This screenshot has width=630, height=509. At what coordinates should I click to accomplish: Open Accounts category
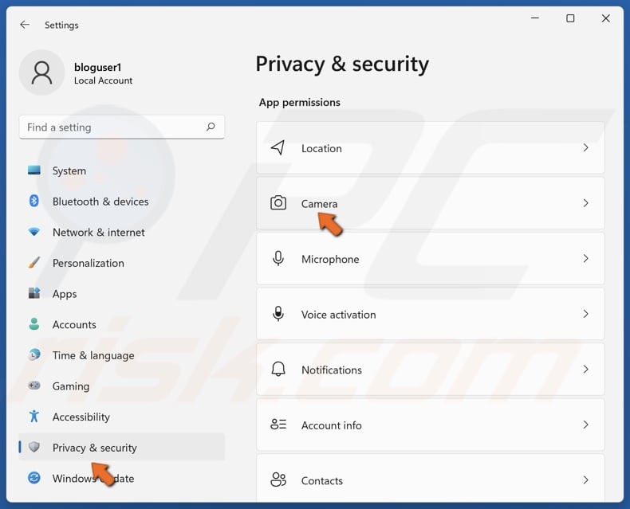(x=122, y=324)
